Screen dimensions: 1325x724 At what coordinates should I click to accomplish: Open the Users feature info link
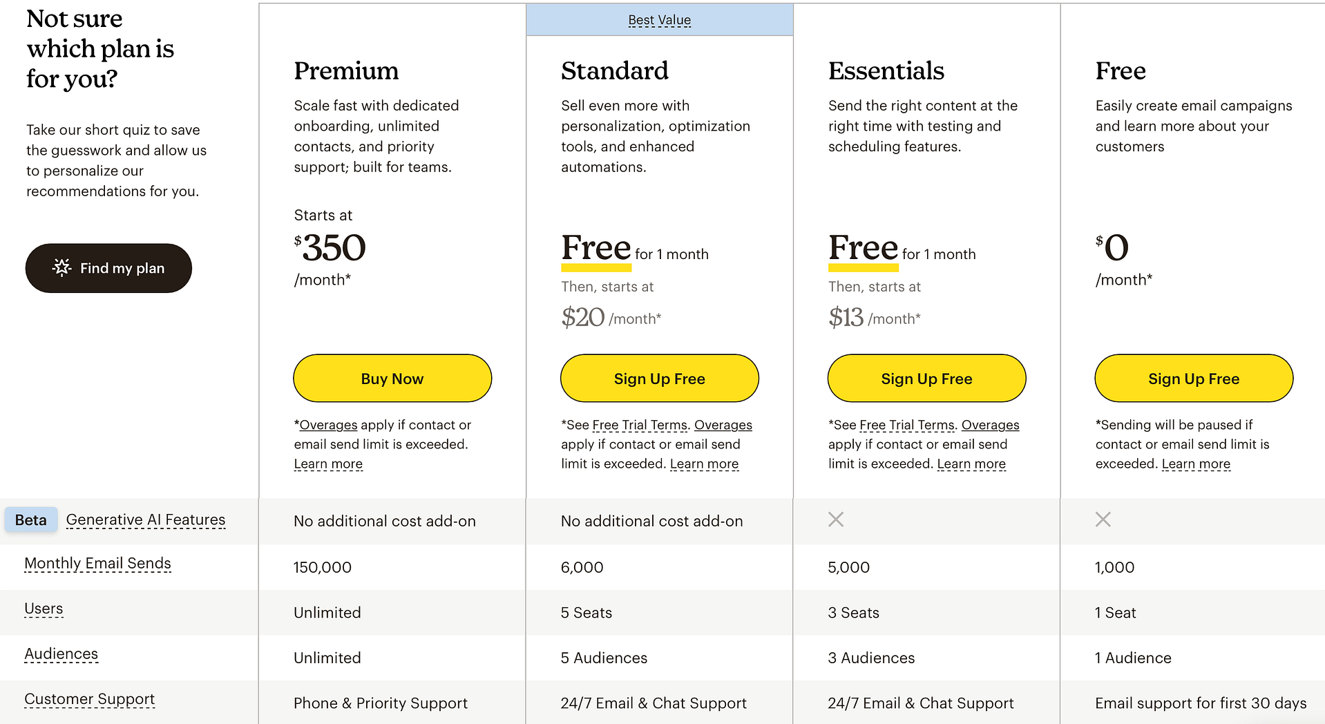44,609
